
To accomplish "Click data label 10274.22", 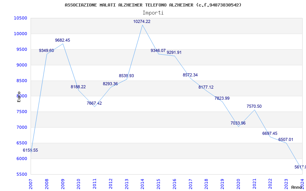I will coord(142,22).
